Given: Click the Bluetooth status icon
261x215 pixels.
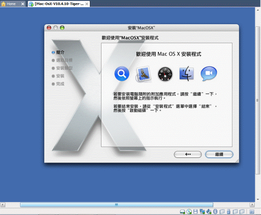Looking at the screenshot, I should [x=215, y=211].
